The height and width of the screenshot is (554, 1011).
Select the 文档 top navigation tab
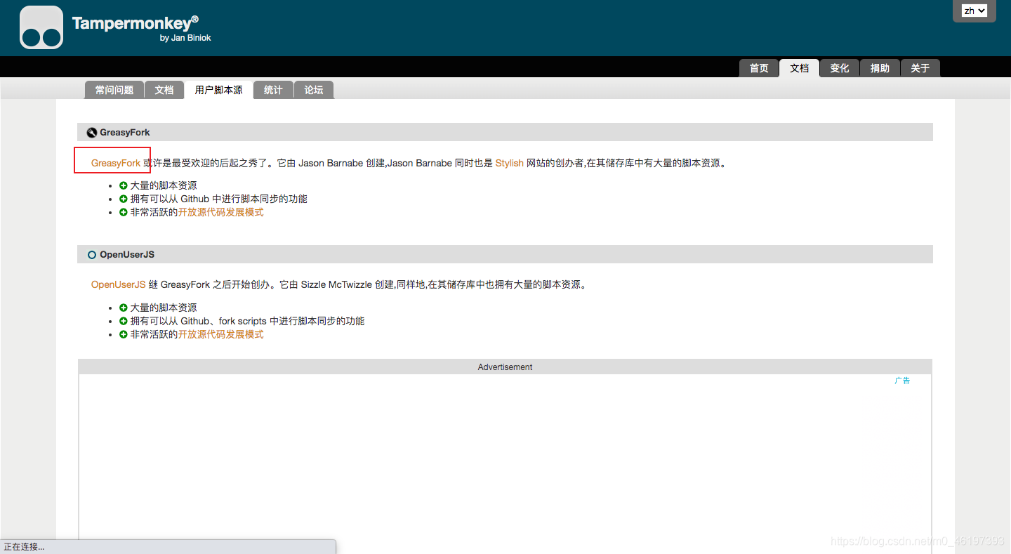pos(799,68)
